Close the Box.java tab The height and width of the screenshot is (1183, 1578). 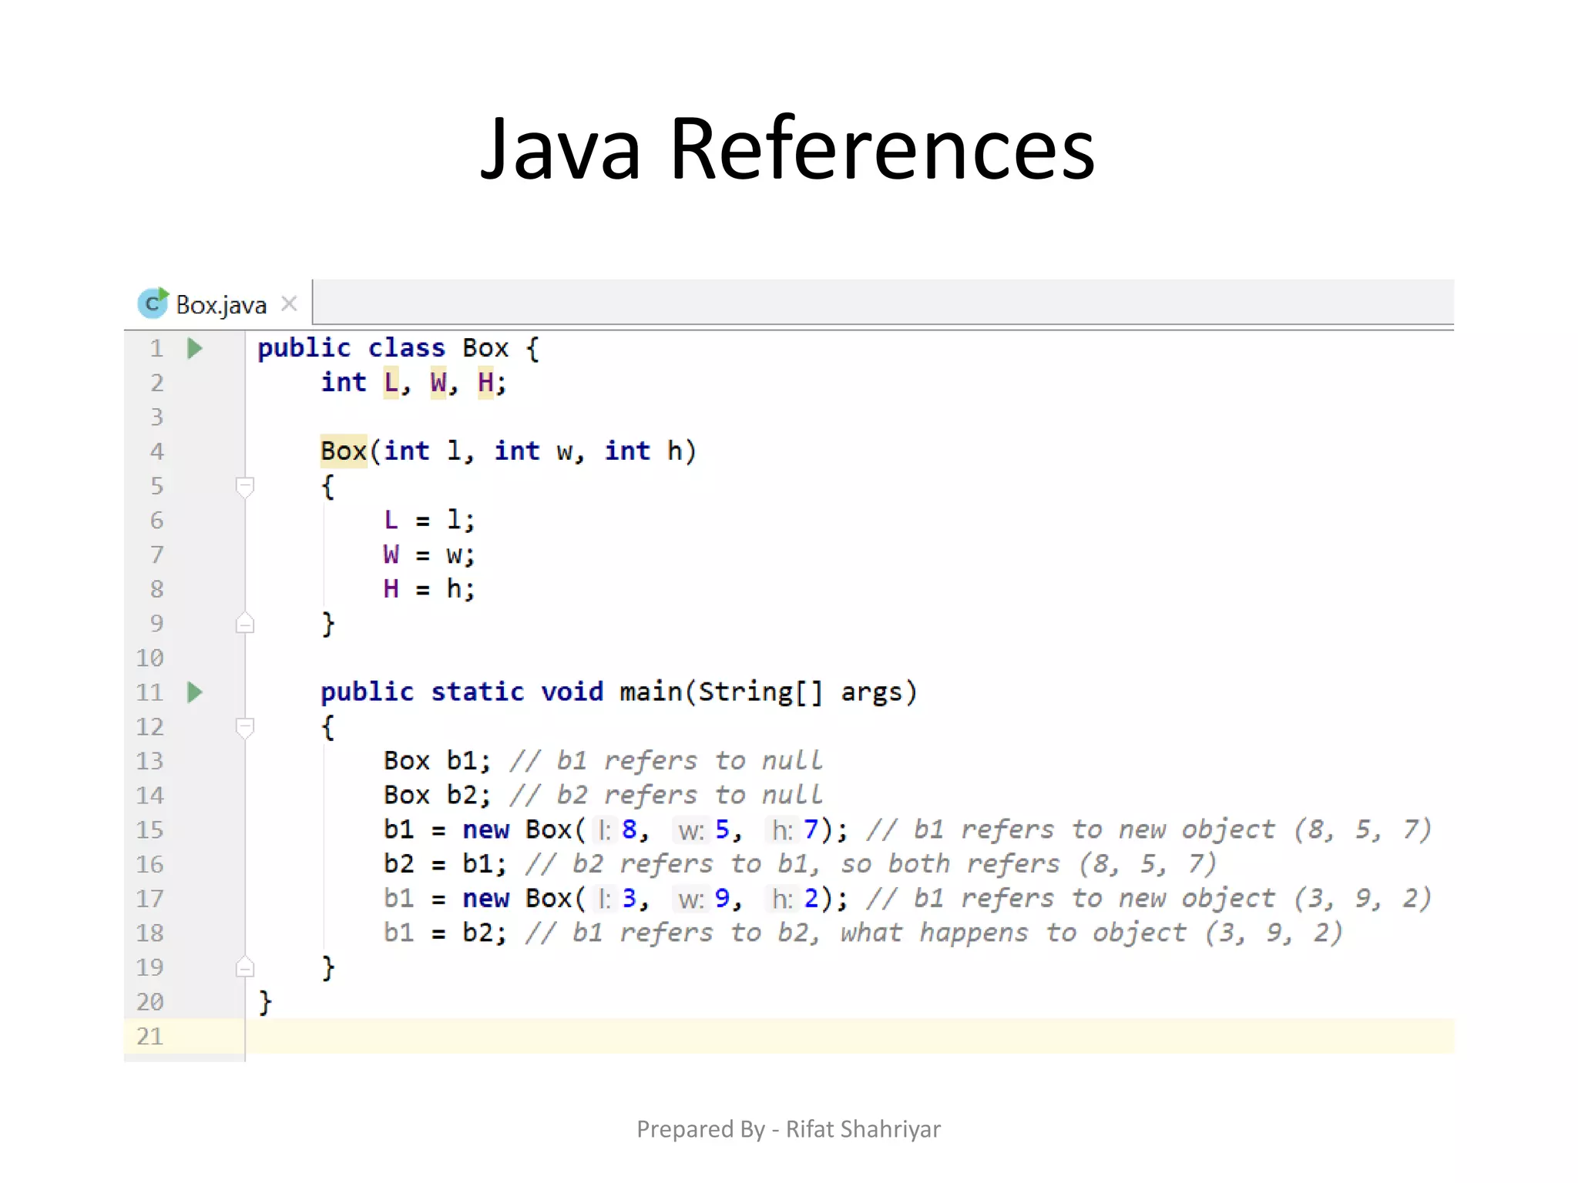pos(289,303)
